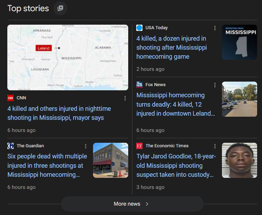
Task: Click The Guardian logo icon
Action: [10, 146]
